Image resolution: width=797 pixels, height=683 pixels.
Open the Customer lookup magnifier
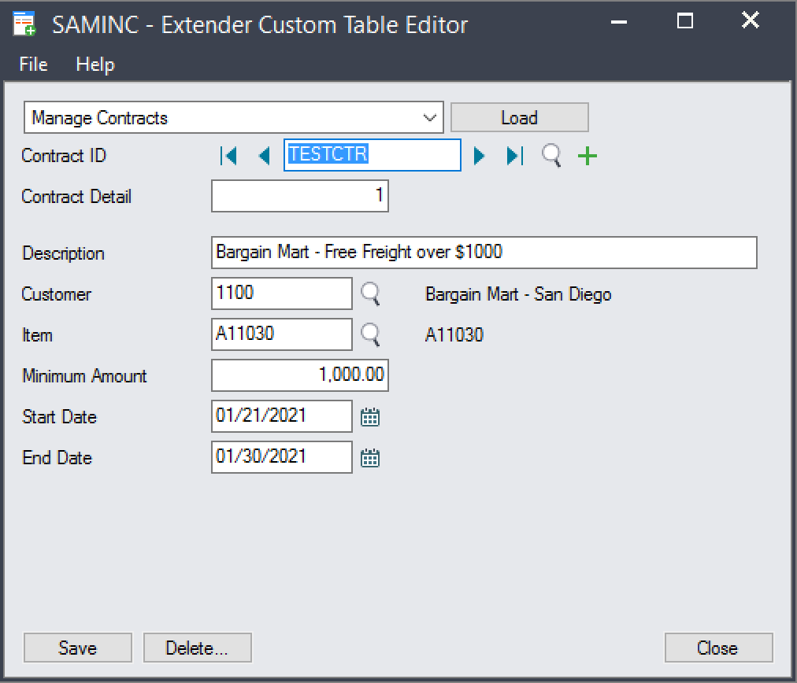(x=370, y=294)
